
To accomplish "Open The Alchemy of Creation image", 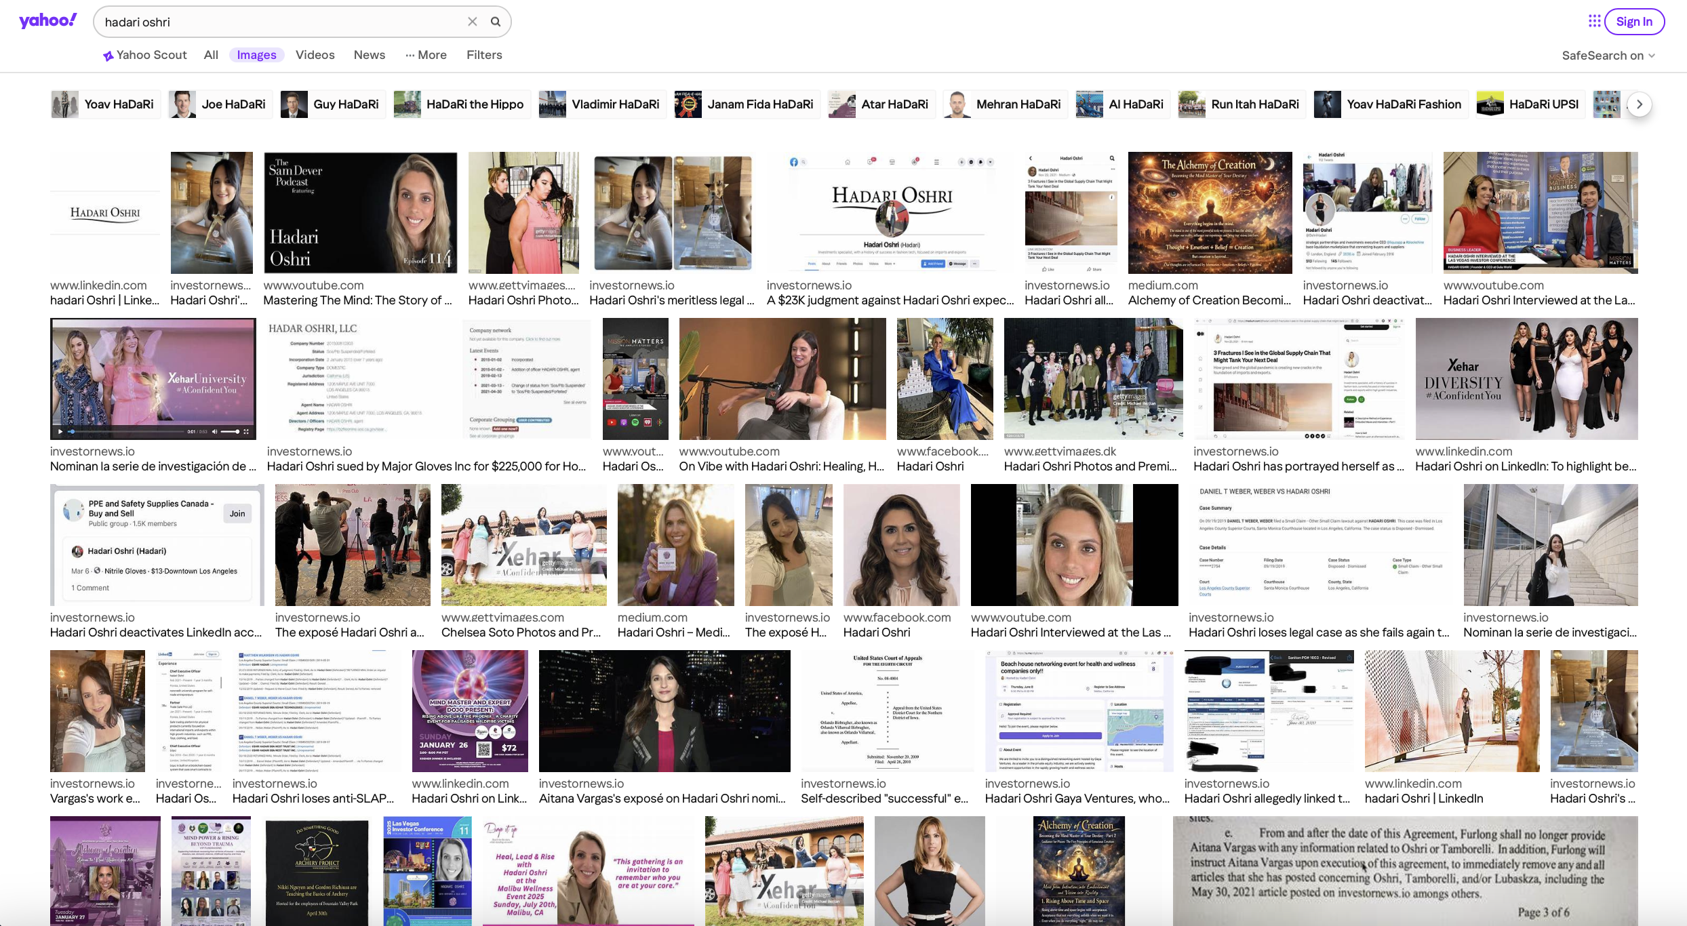I will point(1210,213).
